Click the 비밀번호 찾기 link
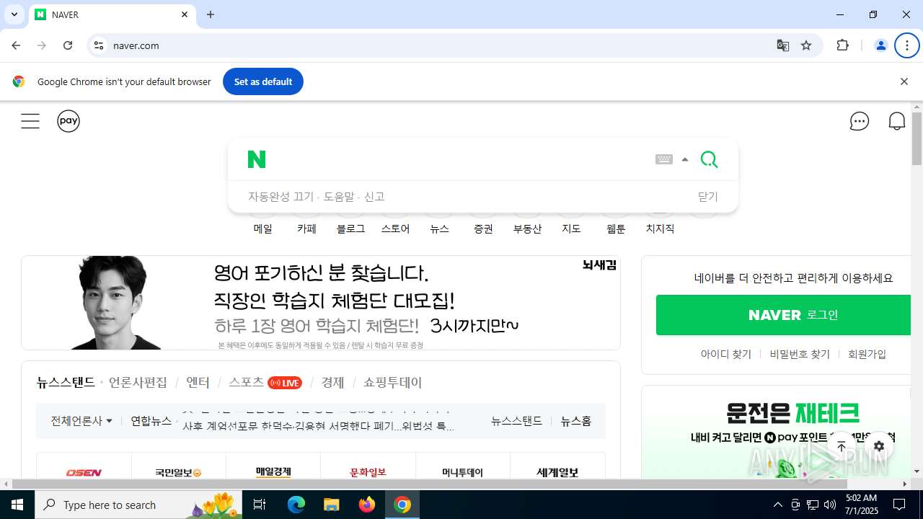Image resolution: width=923 pixels, height=519 pixels. (x=800, y=354)
